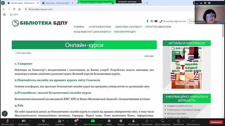Image resolution: width=225 pixels, height=126 pixels.
Task: Open the library's Facebook page icon
Action: tap(147, 21)
